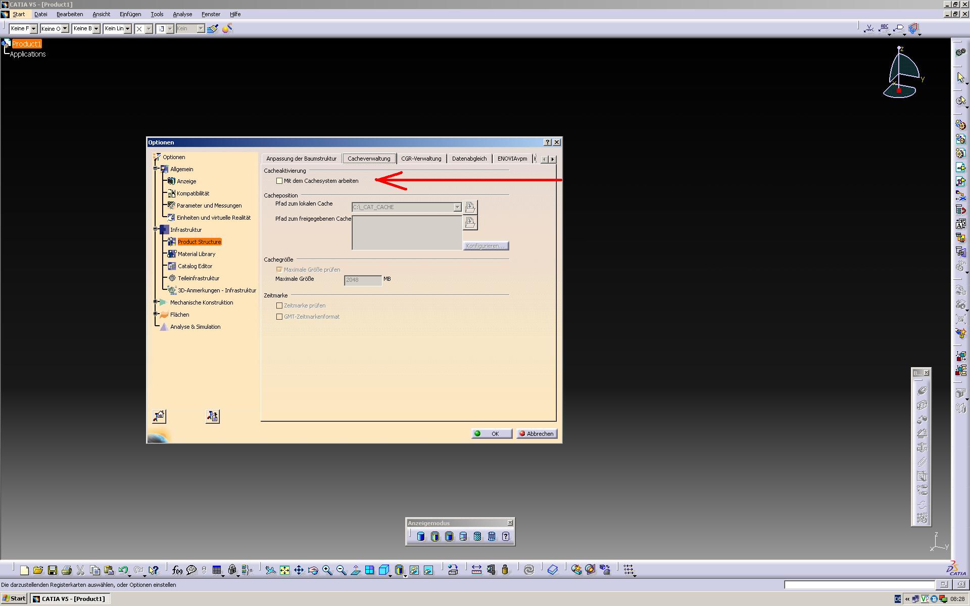The height and width of the screenshot is (606, 970).
Task: Toggle 'GMT-Zeitmarkenformat' checkbox
Action: coord(279,317)
